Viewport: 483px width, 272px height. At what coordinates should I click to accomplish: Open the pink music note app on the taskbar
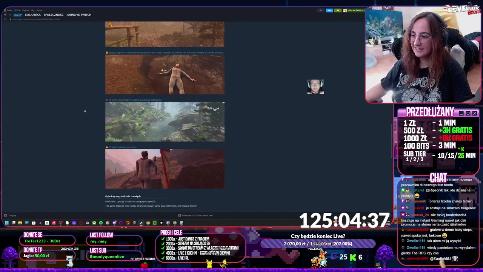point(54,223)
